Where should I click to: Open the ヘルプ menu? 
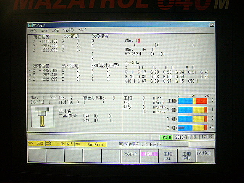pyautogui.click(x=82, y=30)
